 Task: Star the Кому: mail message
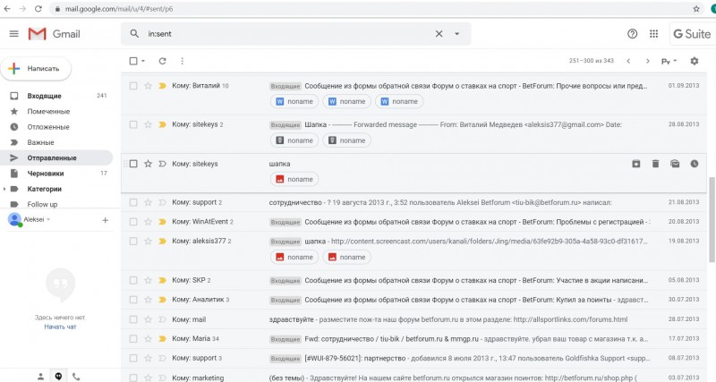click(148, 319)
